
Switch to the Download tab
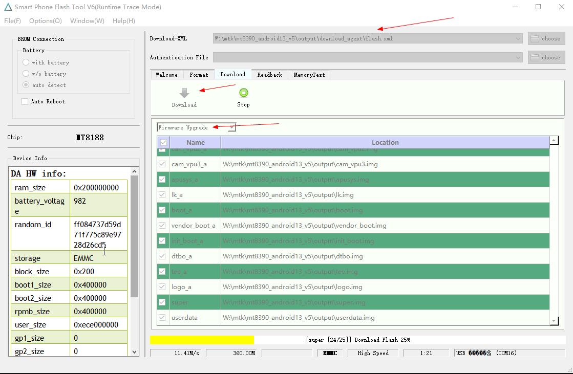(233, 74)
